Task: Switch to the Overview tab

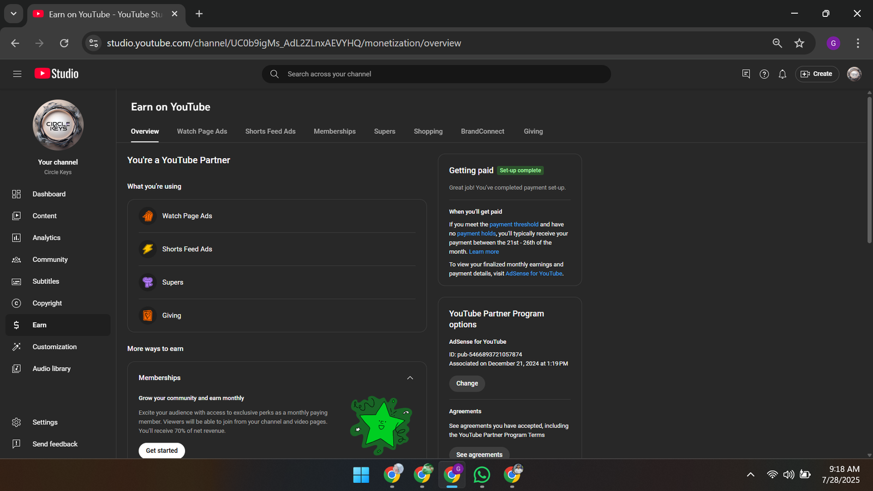Action: tap(145, 131)
